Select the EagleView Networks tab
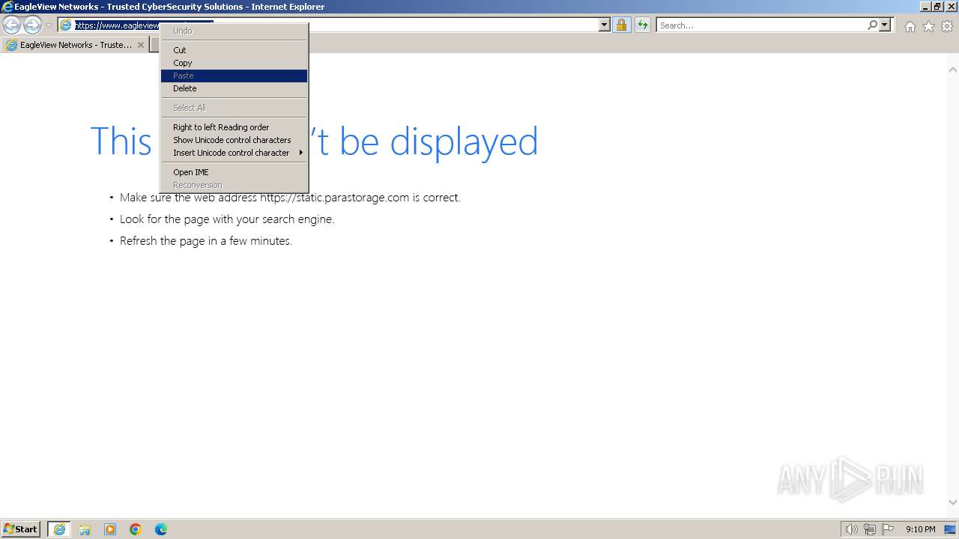 (x=73, y=45)
